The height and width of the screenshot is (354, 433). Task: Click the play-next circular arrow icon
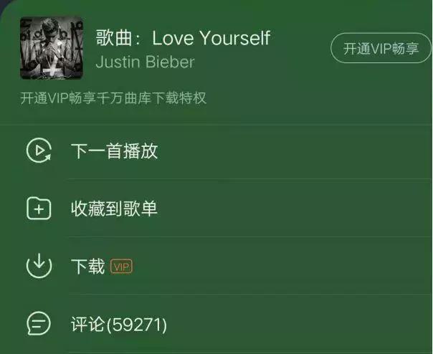point(39,150)
